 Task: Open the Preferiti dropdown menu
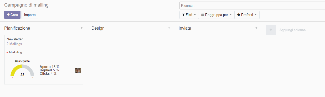click(x=247, y=15)
